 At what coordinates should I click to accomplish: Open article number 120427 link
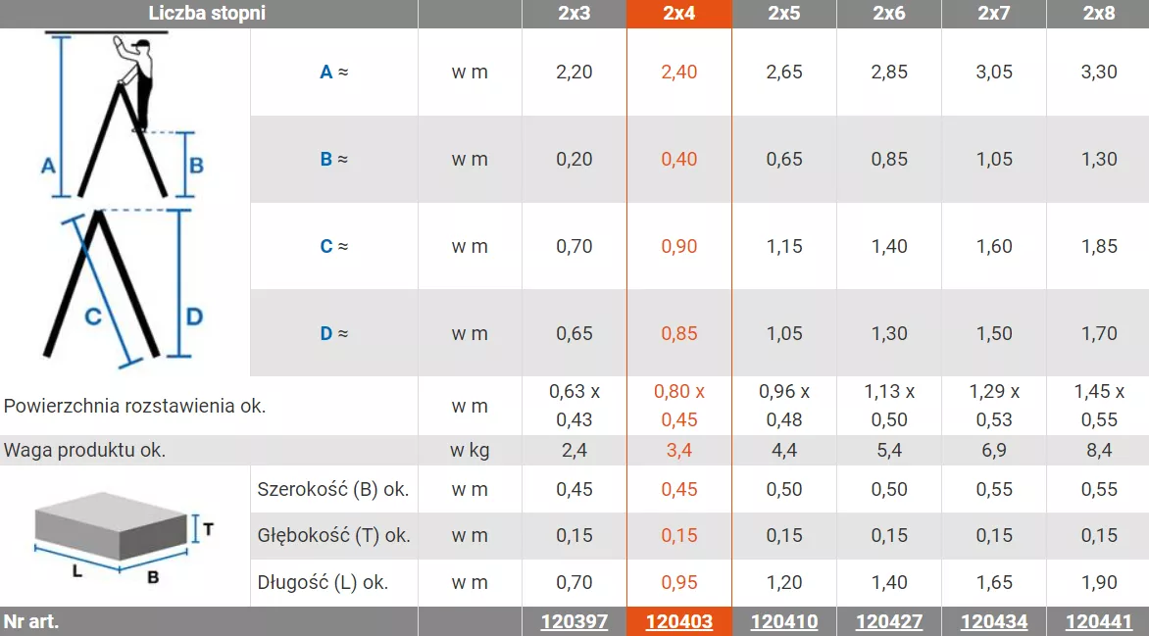[x=889, y=622]
